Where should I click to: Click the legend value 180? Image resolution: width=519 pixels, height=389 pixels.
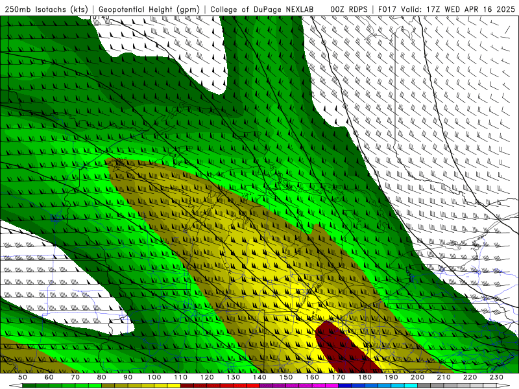pos(365,377)
